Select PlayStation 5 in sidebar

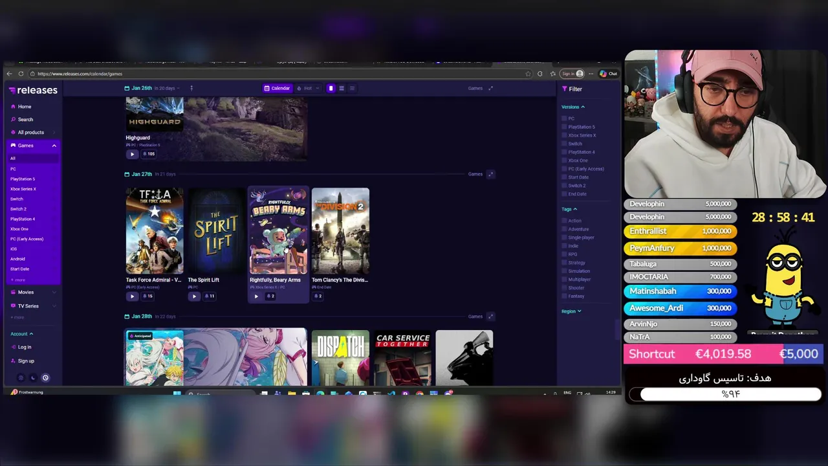[23, 179]
